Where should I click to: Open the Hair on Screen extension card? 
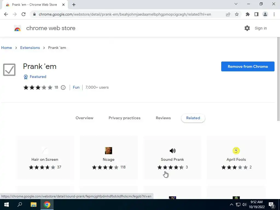(45, 157)
